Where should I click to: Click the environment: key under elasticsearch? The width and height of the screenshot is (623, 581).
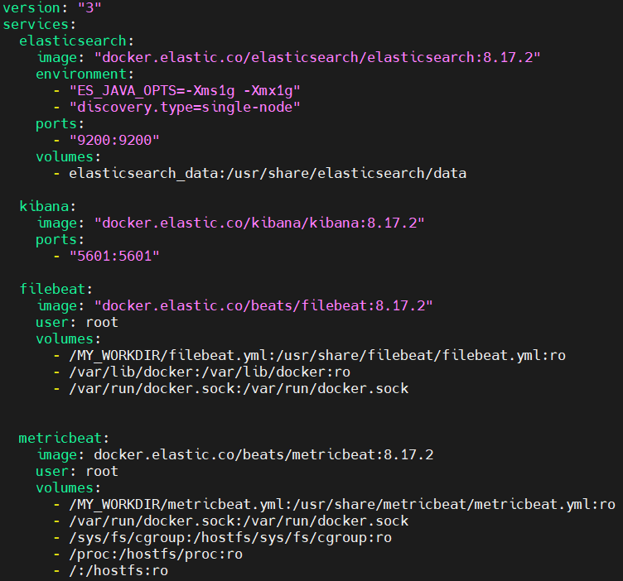[85, 74]
